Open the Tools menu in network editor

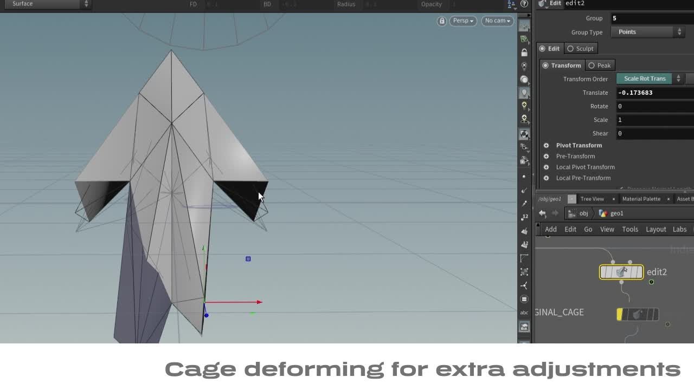(x=630, y=229)
